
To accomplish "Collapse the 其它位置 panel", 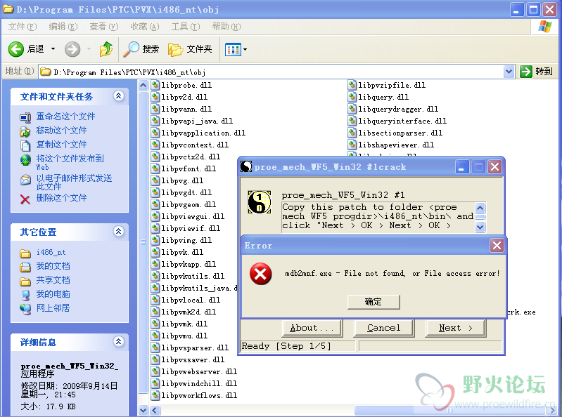I will click(119, 232).
